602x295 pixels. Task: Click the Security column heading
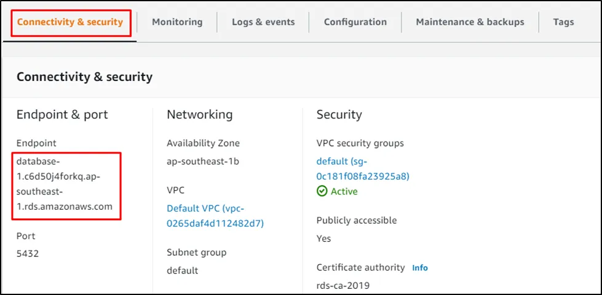click(339, 115)
